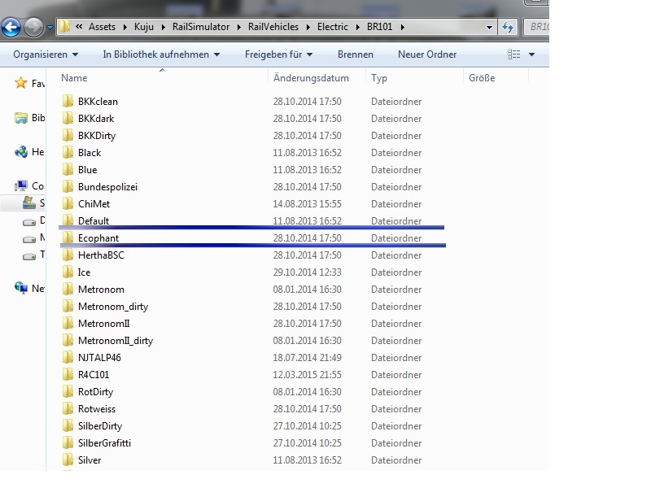Select the SilberDirty folder name
Viewport: 651px width, 488px height.
[100, 426]
